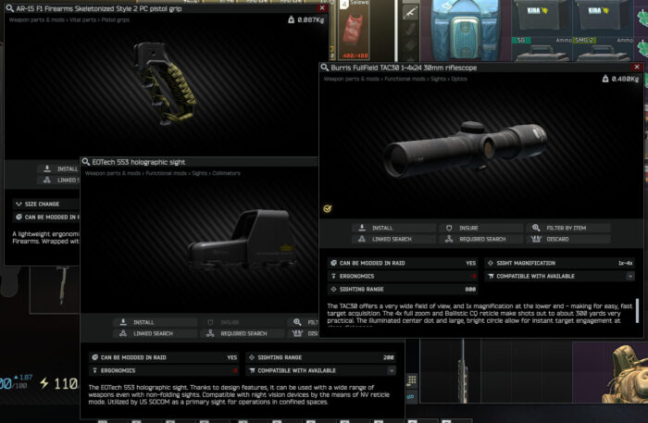Click the yellow check mark badge on the Burris scope
Screen dimensions: 648x423
pos(328,208)
